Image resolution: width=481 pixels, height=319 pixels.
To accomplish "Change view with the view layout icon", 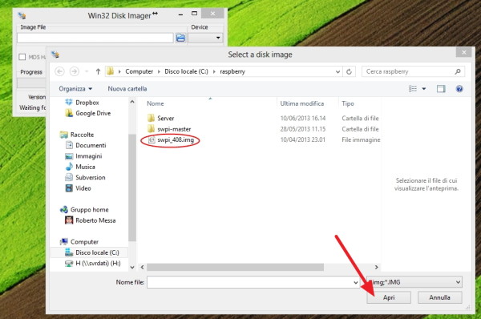I will 413,89.
